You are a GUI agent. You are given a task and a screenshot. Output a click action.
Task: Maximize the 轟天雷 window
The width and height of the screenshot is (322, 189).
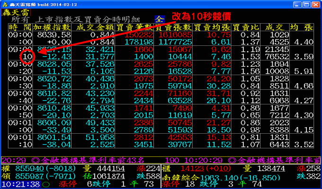[x=306, y=5]
